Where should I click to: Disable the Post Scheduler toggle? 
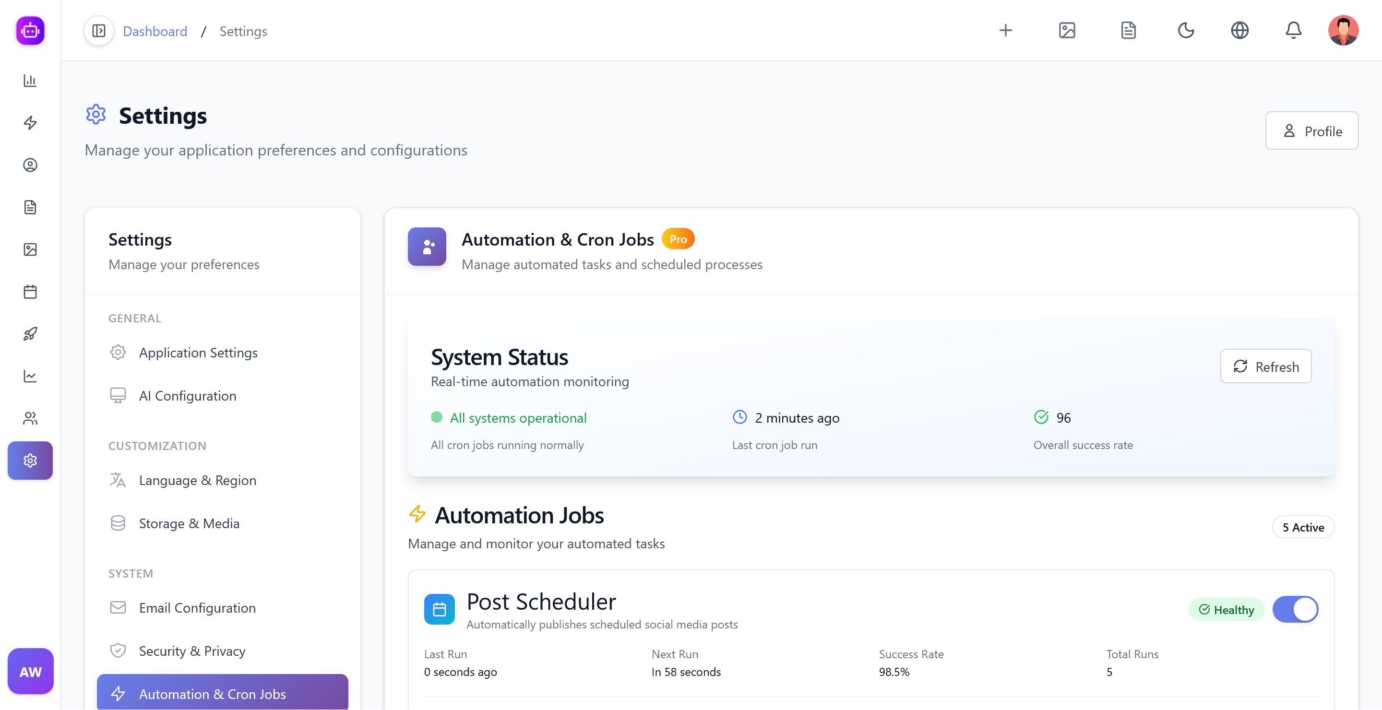pos(1296,609)
